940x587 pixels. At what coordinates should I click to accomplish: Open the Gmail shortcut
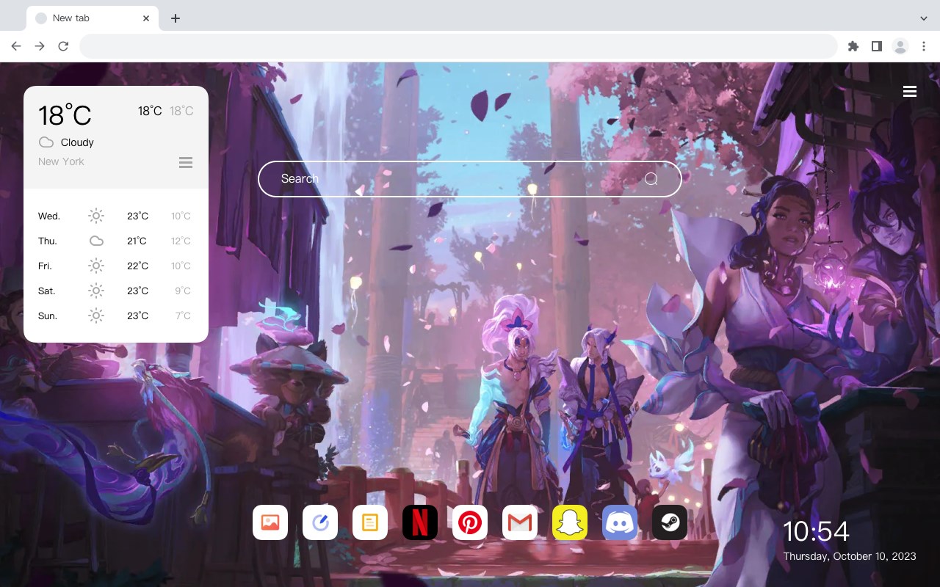[520, 522]
